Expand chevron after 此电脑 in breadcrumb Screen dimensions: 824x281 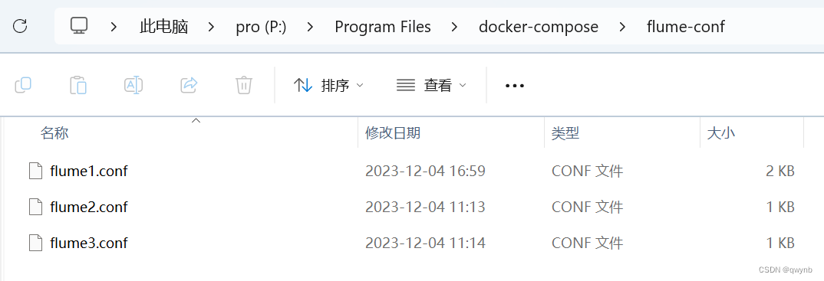(x=211, y=26)
